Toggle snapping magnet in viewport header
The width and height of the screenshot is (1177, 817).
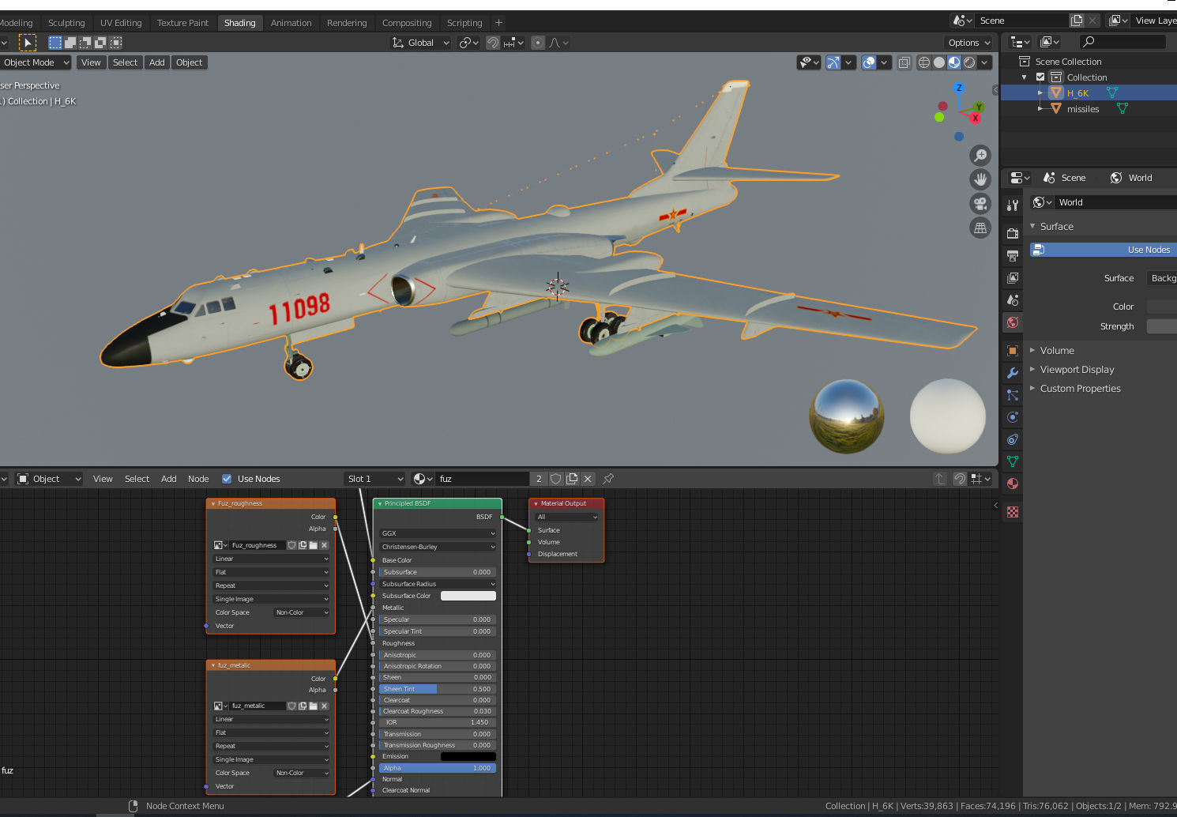[493, 43]
